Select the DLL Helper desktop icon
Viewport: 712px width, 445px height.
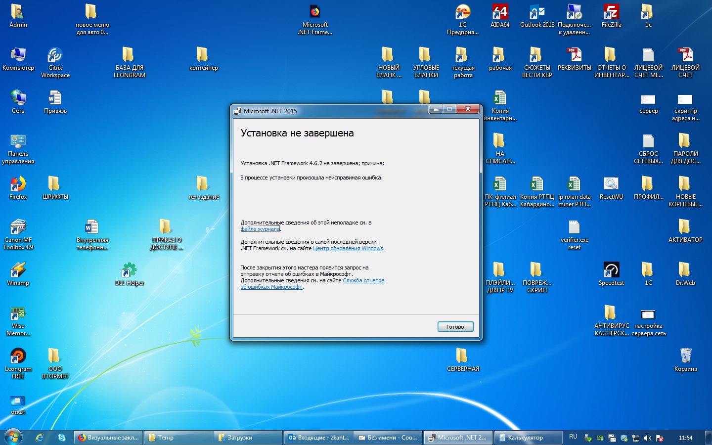pyautogui.click(x=129, y=274)
